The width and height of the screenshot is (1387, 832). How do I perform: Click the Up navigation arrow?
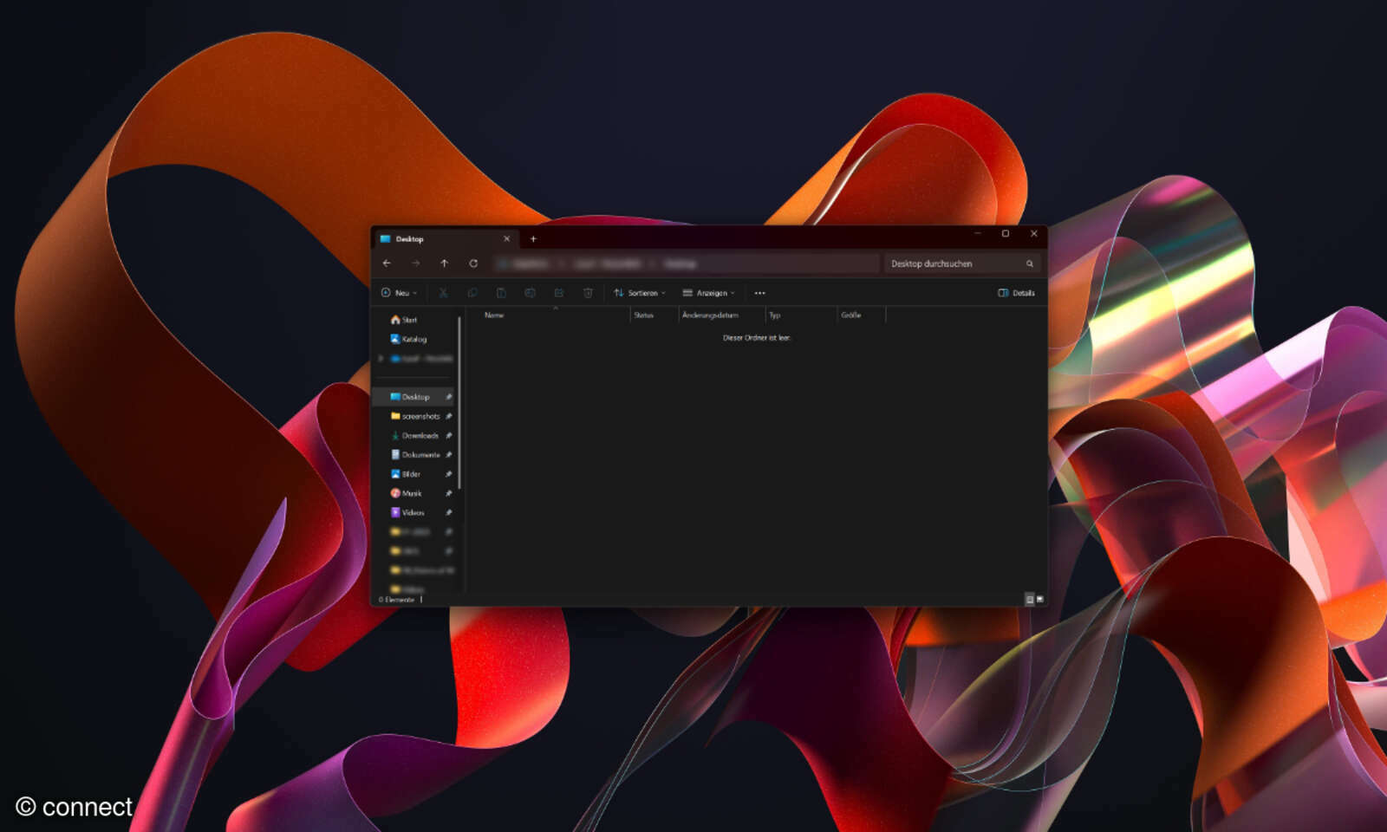[x=444, y=263]
